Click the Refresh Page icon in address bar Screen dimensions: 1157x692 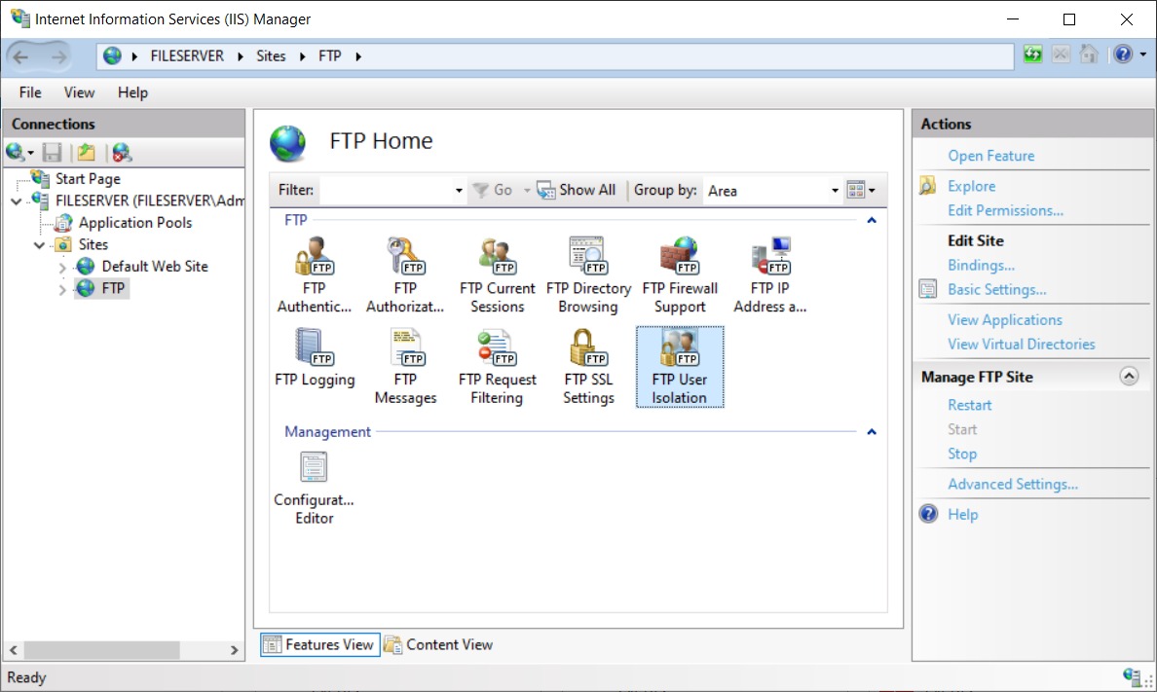coord(1033,54)
